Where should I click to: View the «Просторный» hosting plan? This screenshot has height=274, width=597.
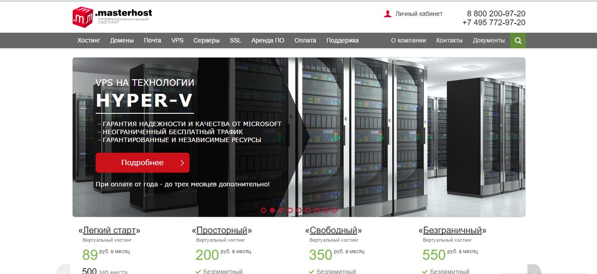pyautogui.click(x=222, y=230)
